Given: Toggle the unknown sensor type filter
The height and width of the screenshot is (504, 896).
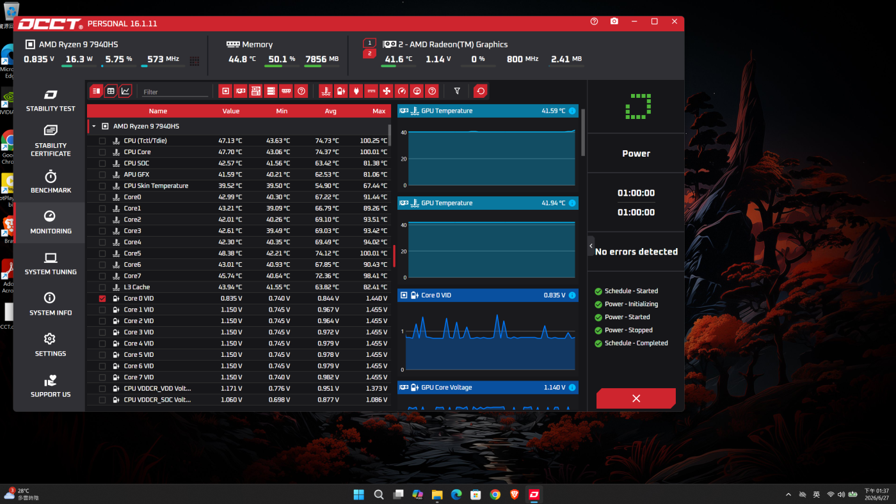Looking at the screenshot, I should [433, 91].
